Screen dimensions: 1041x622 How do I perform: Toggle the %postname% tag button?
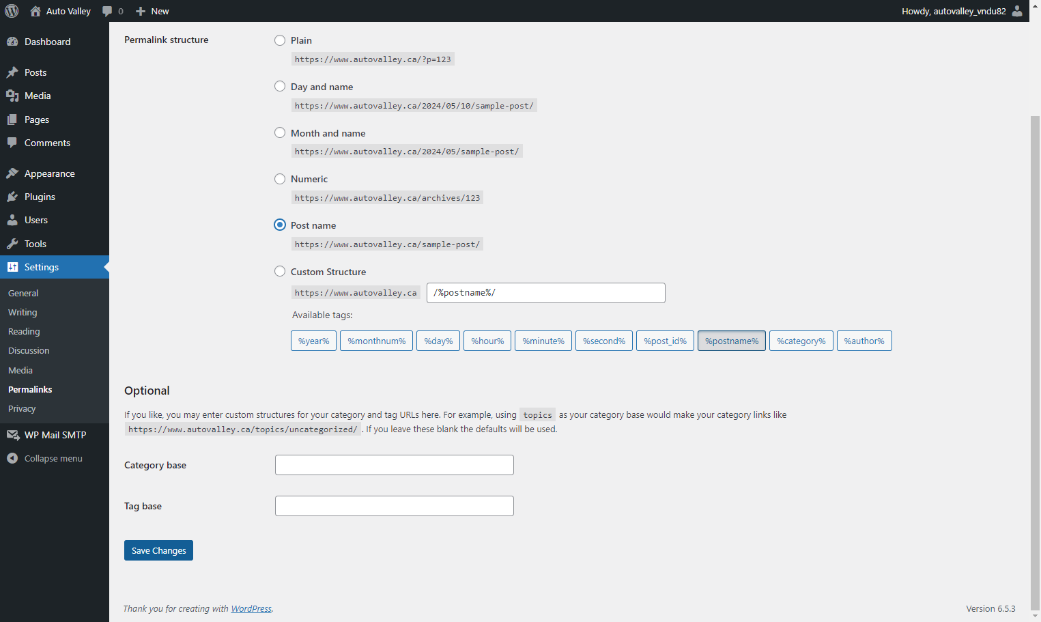[x=732, y=341]
